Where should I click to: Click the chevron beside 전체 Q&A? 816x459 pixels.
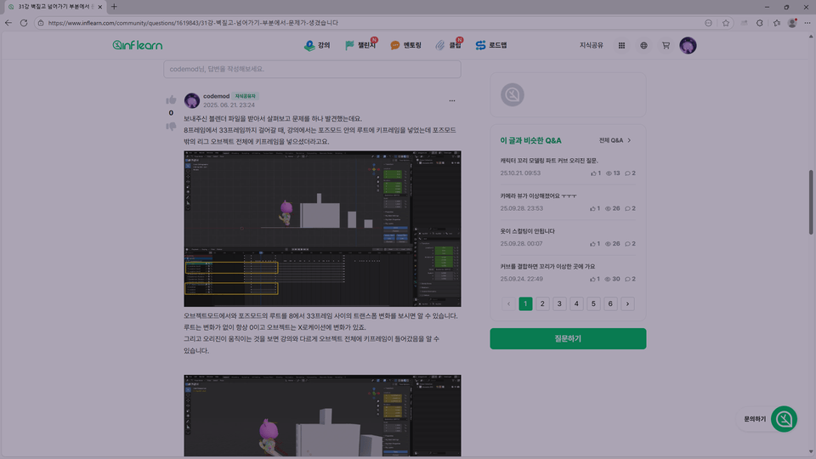[x=629, y=140]
